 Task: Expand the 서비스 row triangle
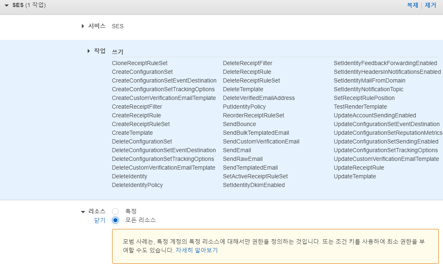coord(83,26)
